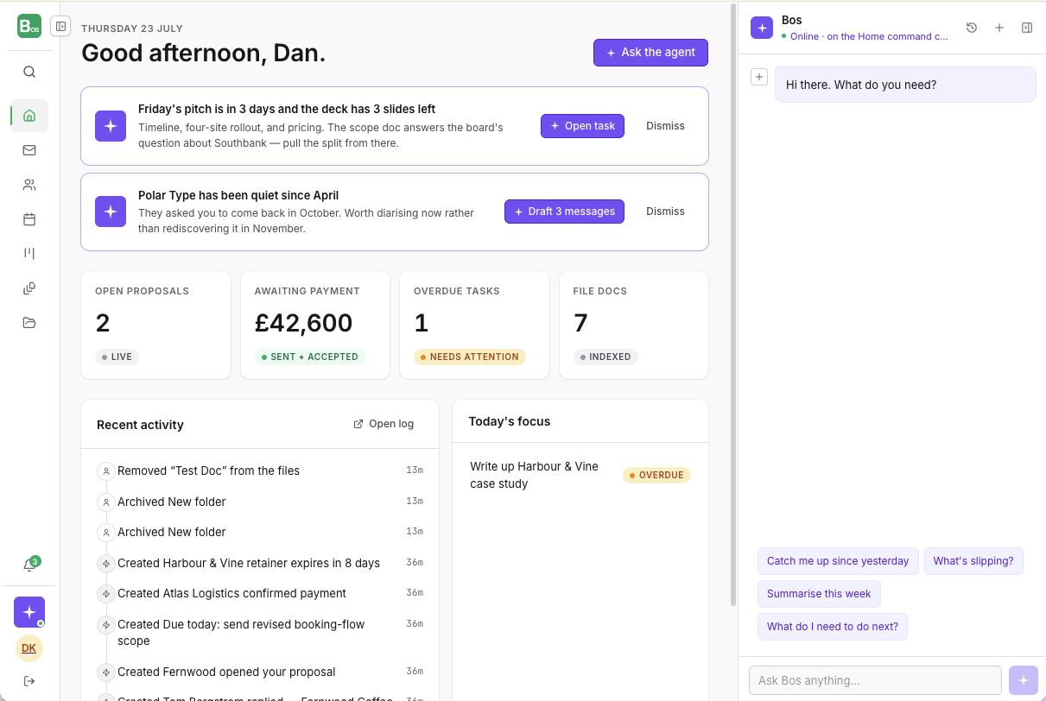Click the Ask the agent button
The image size is (1046, 701).
point(650,53)
